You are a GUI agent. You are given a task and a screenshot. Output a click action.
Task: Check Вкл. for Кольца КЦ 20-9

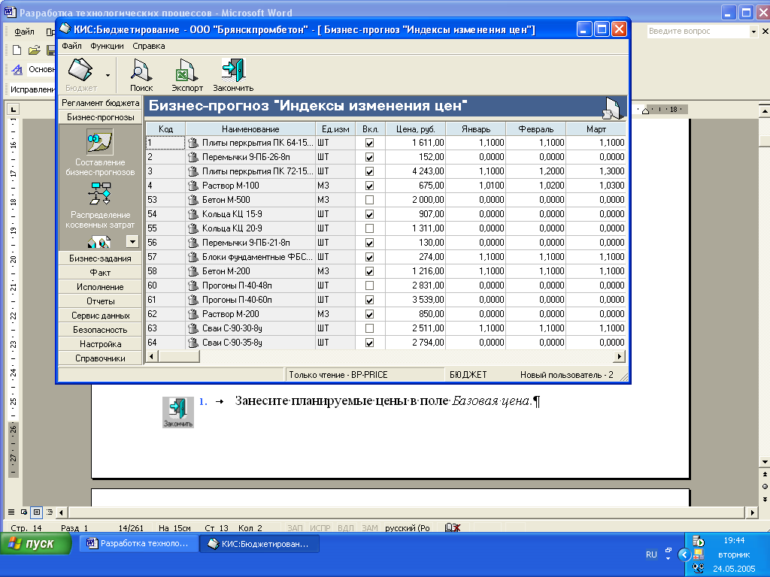370,228
